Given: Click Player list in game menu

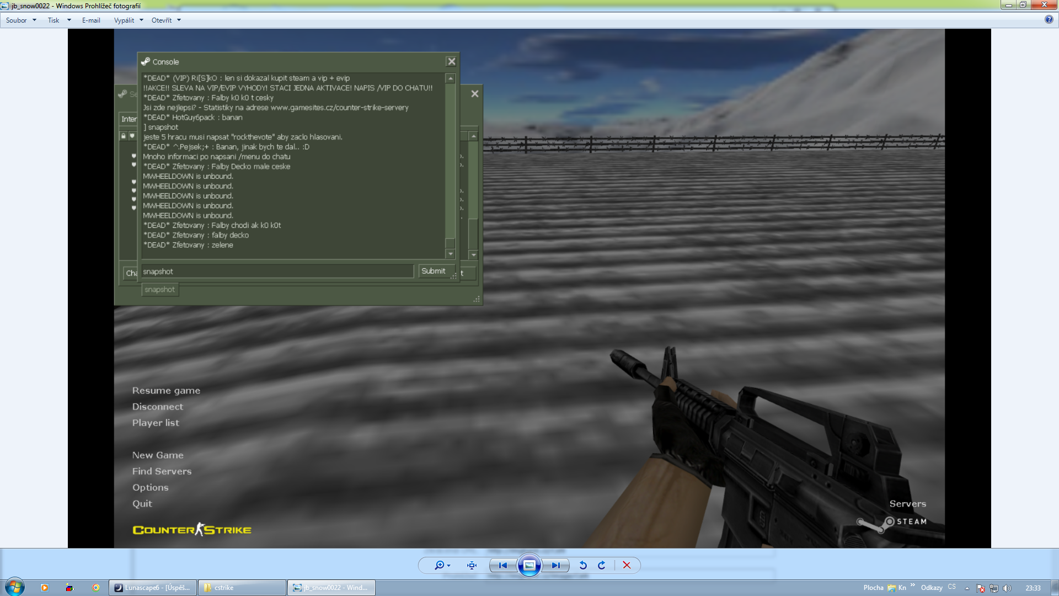Looking at the screenshot, I should (x=156, y=423).
